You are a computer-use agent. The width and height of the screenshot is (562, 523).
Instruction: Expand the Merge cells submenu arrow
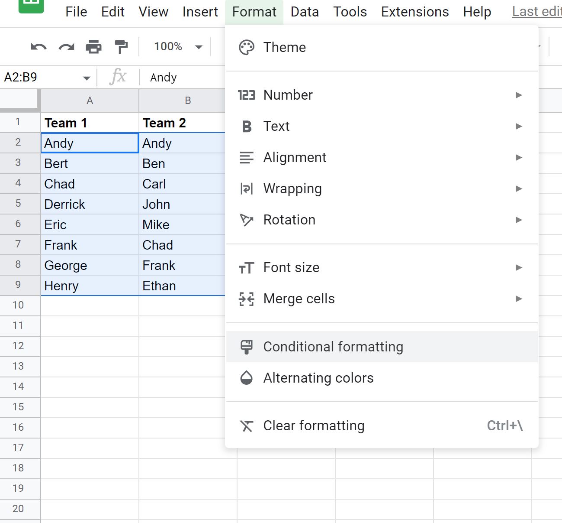pos(519,299)
